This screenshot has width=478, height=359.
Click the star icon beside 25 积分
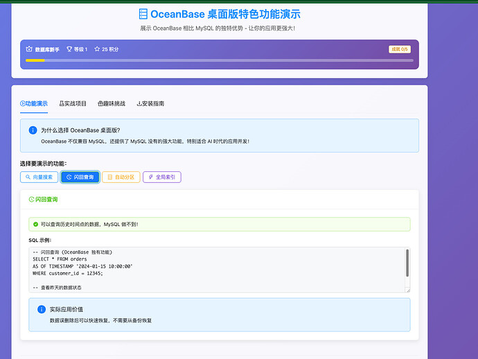[x=97, y=49]
